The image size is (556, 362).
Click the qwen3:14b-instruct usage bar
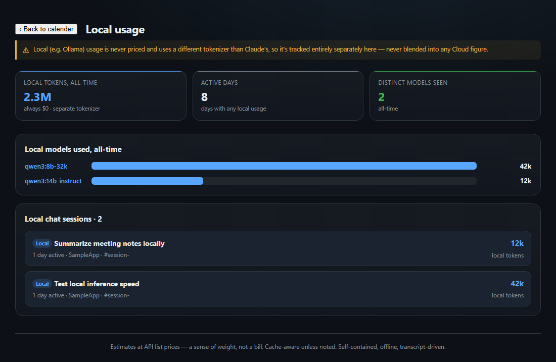pos(284,181)
